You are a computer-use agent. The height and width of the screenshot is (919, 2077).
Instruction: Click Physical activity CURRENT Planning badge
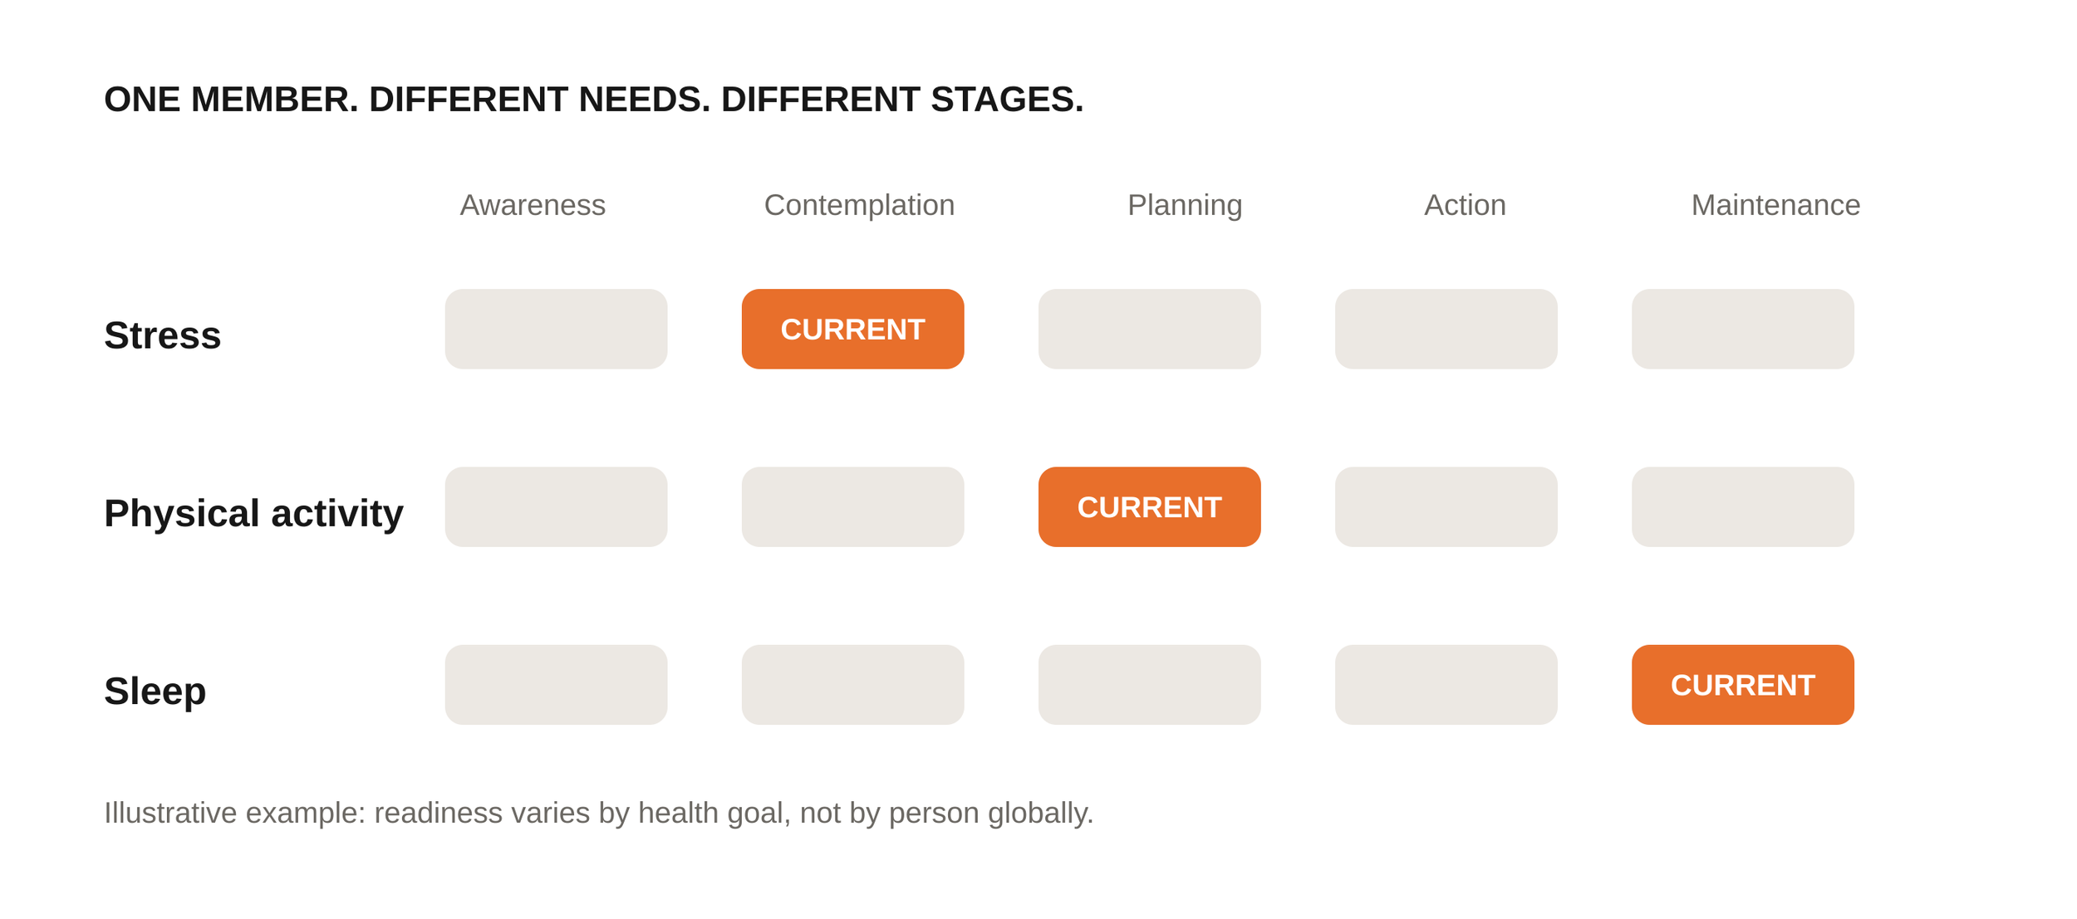(1149, 506)
